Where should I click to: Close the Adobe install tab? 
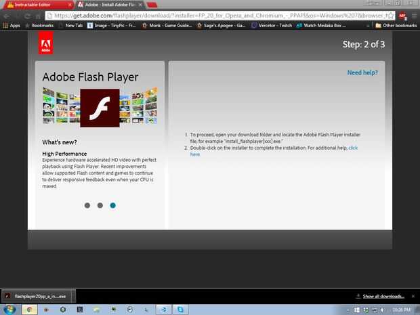point(140,5)
